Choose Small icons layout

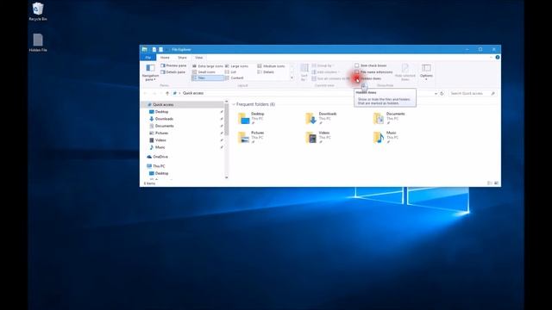[204, 72]
